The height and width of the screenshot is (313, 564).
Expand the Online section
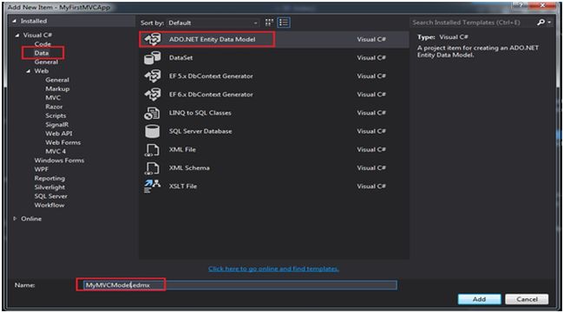15,218
